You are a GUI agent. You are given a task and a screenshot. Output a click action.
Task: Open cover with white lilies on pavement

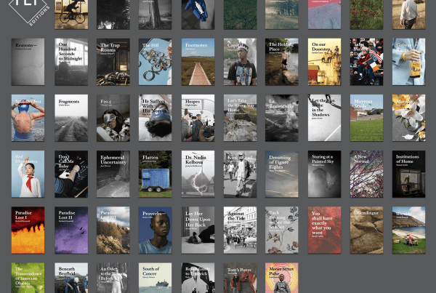pyautogui.click(x=408, y=118)
